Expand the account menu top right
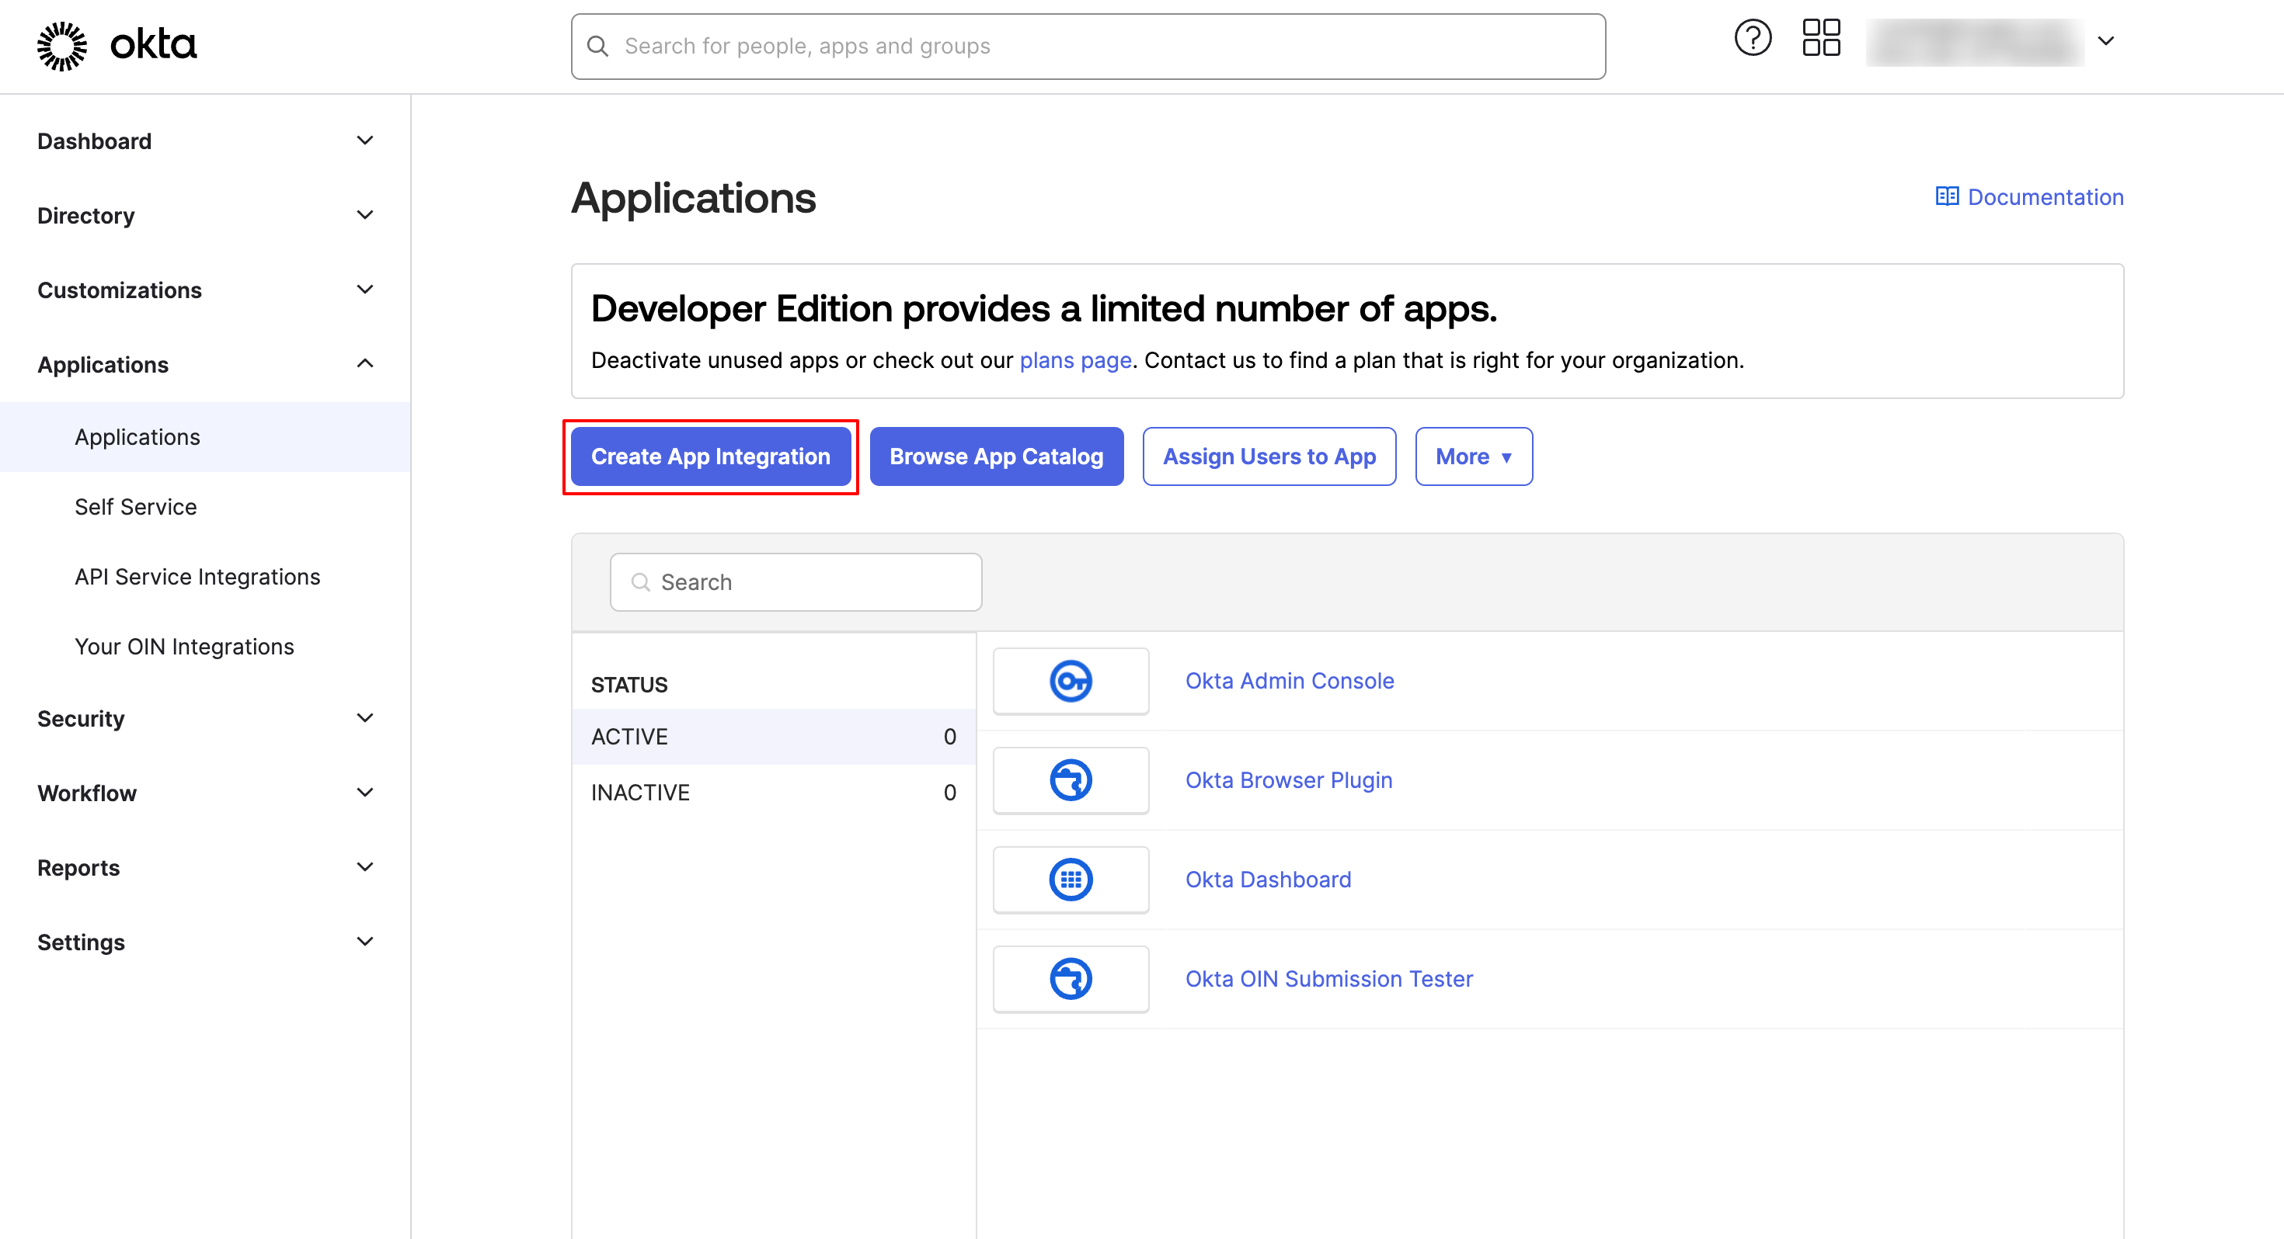The image size is (2284, 1239). pyautogui.click(x=2108, y=41)
